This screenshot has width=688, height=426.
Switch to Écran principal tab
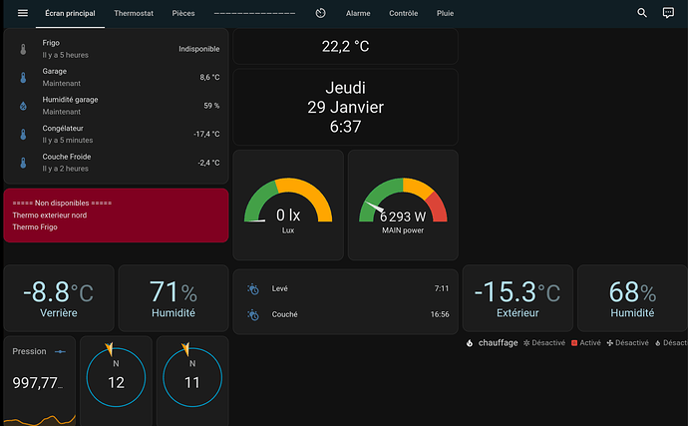pos(70,14)
